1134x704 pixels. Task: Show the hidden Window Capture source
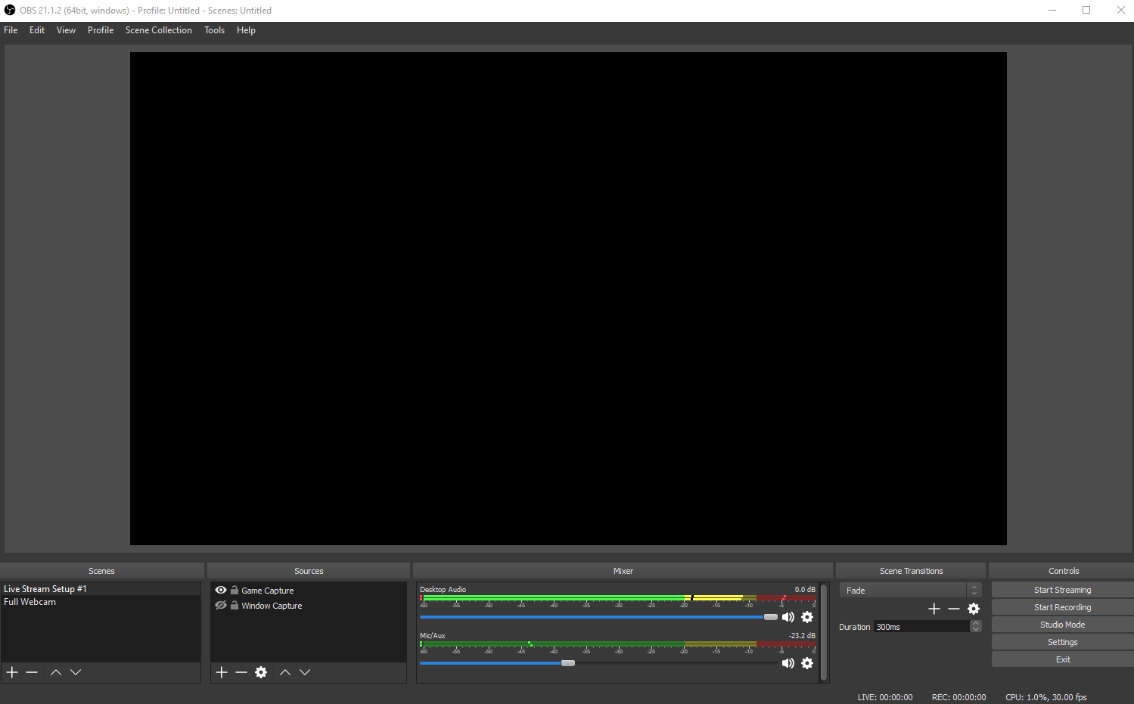pos(221,605)
